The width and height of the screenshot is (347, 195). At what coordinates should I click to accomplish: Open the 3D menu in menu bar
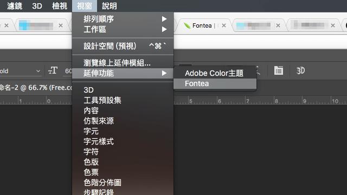37,6
